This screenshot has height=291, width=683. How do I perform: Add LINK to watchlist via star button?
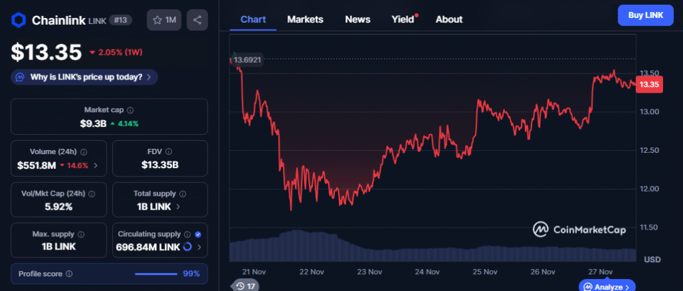point(164,20)
